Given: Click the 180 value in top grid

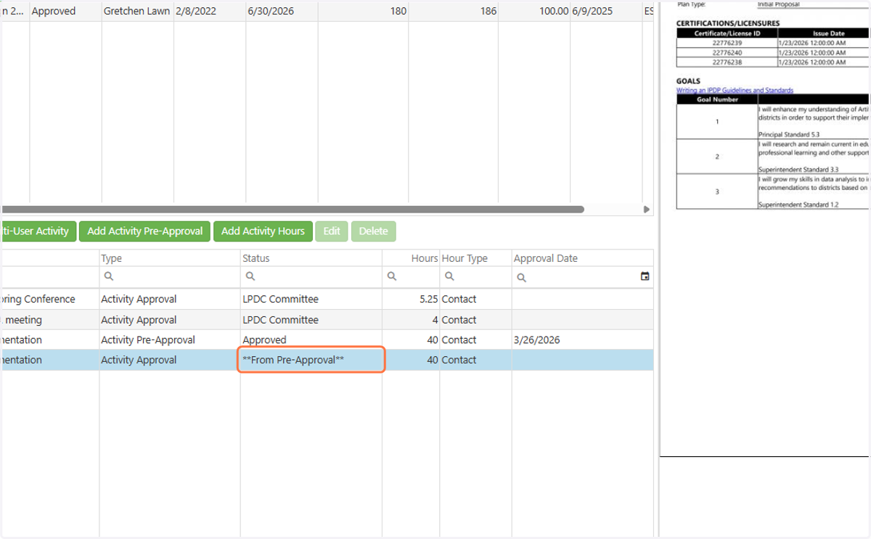Looking at the screenshot, I should [x=363, y=11].
